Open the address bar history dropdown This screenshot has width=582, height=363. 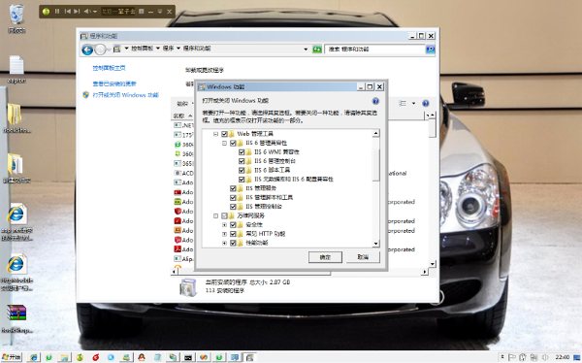tap(306, 49)
